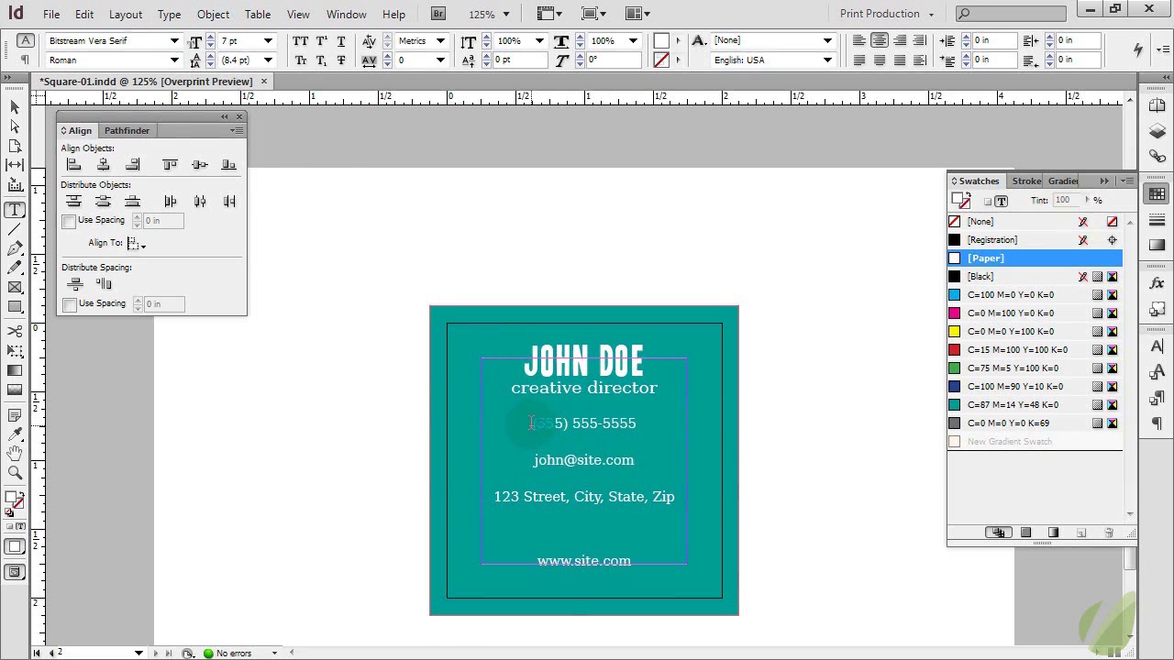Click Distribute Vertical Space icon

pyautogui.click(x=75, y=285)
